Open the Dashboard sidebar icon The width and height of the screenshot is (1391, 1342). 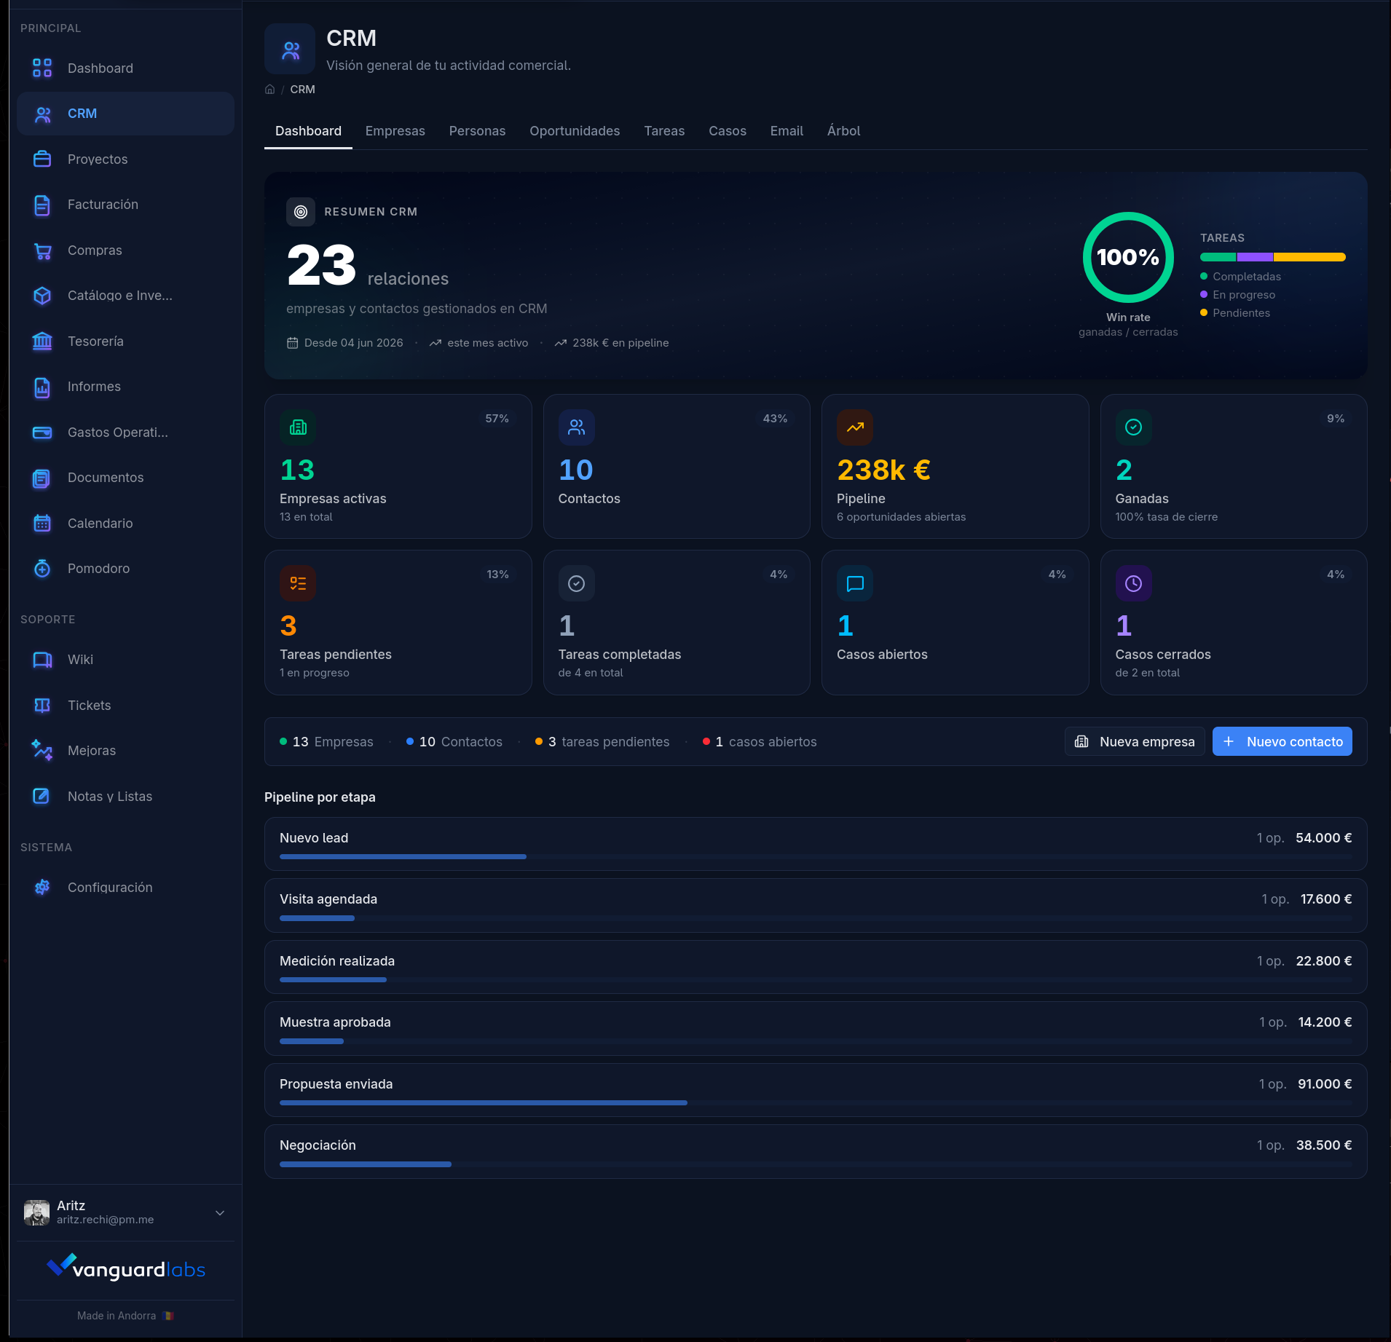(x=42, y=68)
